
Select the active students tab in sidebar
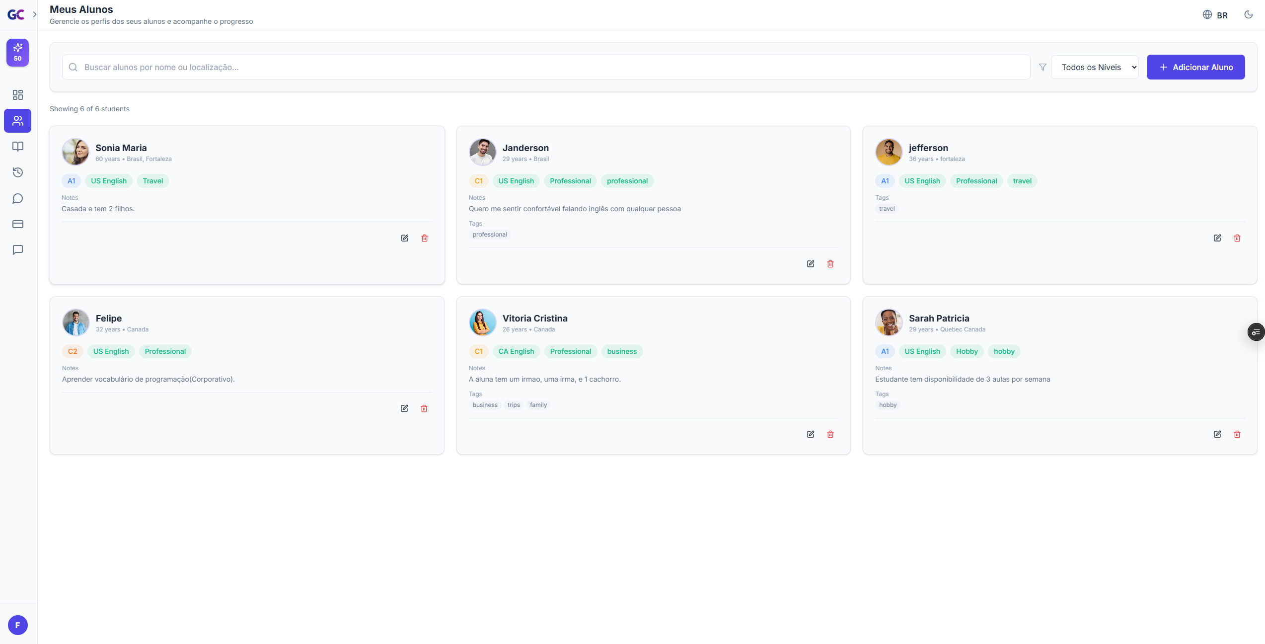[18, 121]
